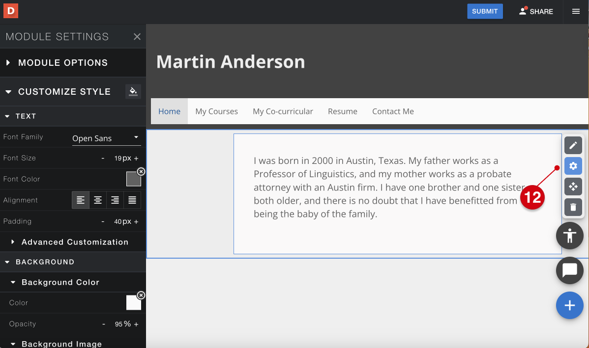Viewport: 589px width, 348px height.
Task: Open the Home page tab
Action: (x=170, y=111)
